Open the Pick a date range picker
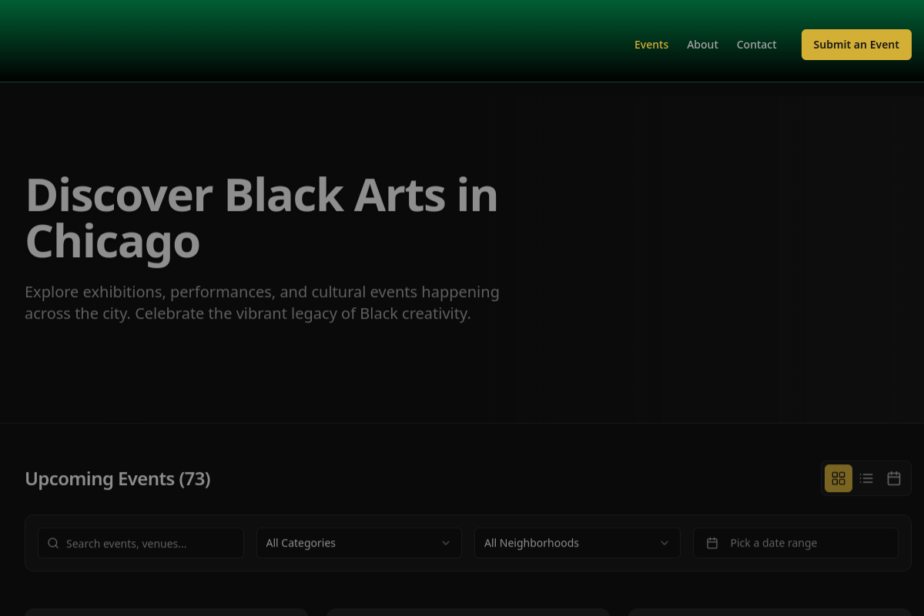The height and width of the screenshot is (616, 924). [795, 543]
